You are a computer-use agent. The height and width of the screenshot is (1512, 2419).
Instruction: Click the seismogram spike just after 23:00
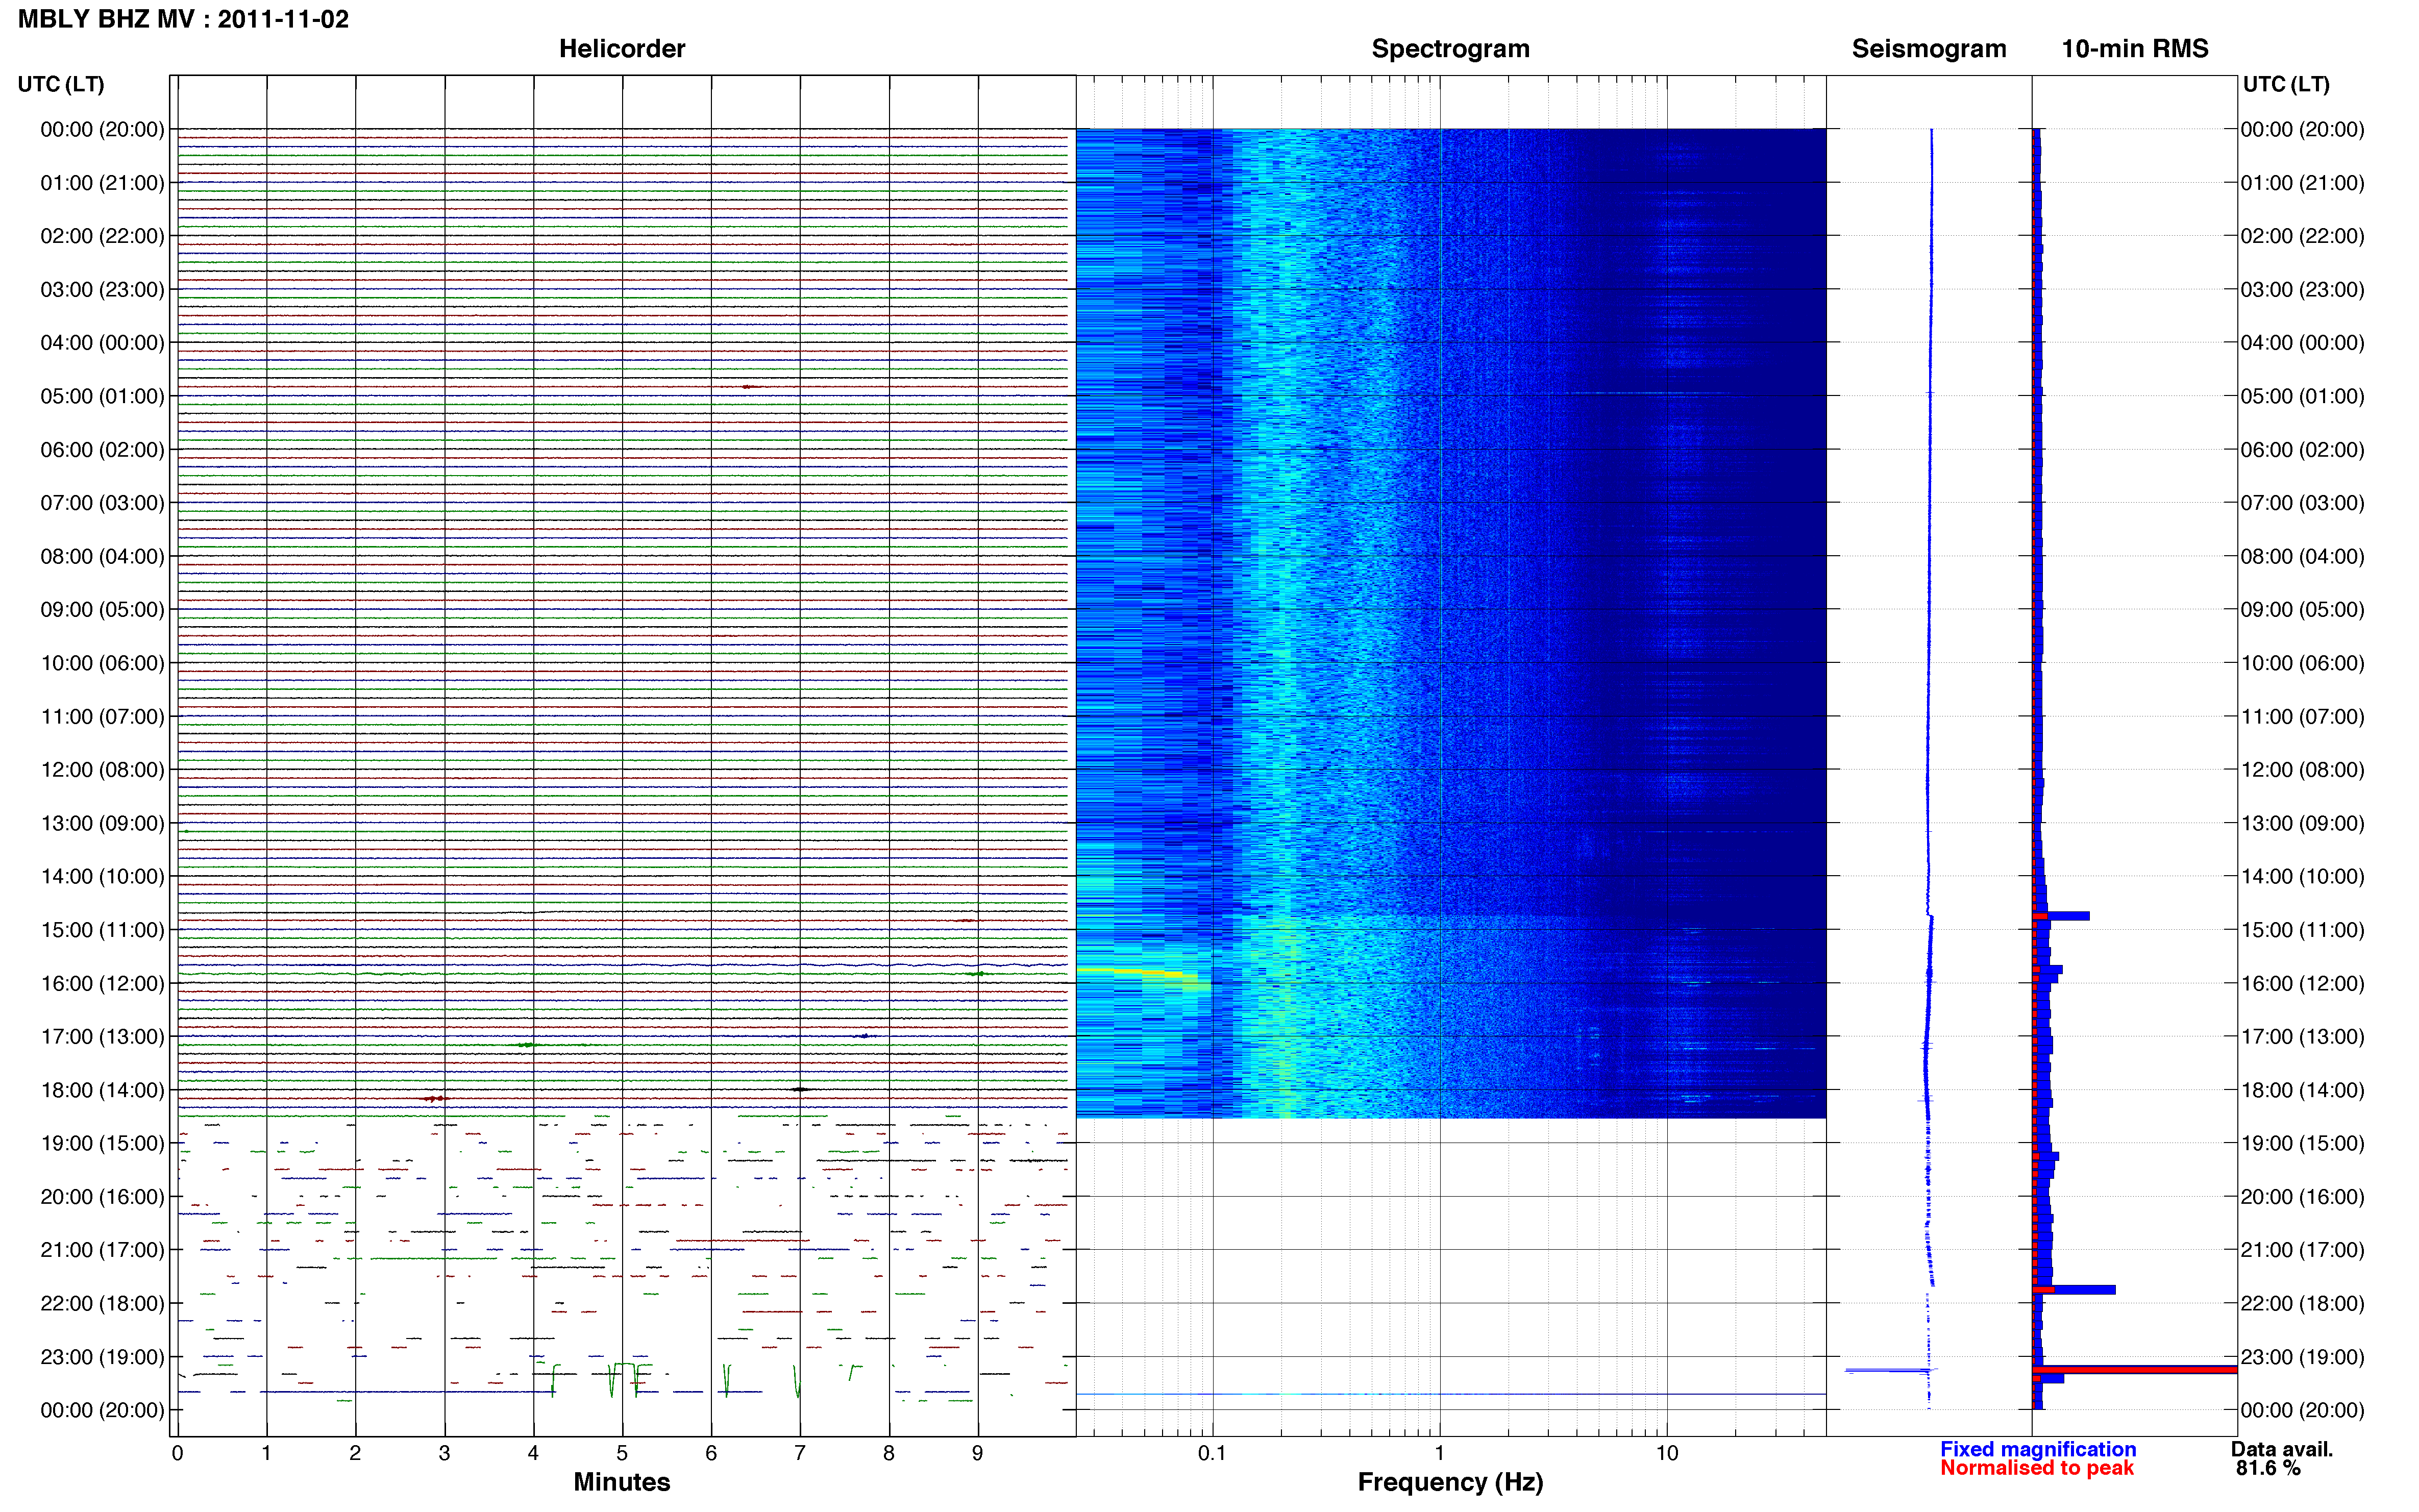pos(1890,1370)
